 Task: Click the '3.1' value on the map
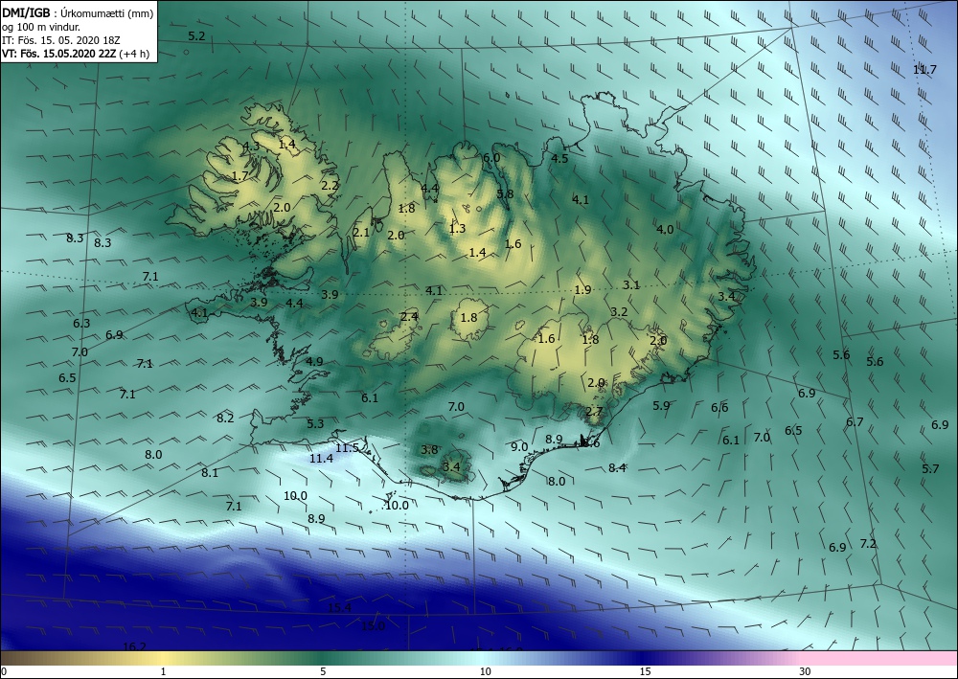[x=631, y=285]
